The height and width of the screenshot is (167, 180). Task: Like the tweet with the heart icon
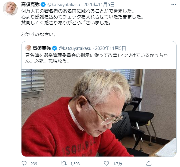tap(106, 163)
